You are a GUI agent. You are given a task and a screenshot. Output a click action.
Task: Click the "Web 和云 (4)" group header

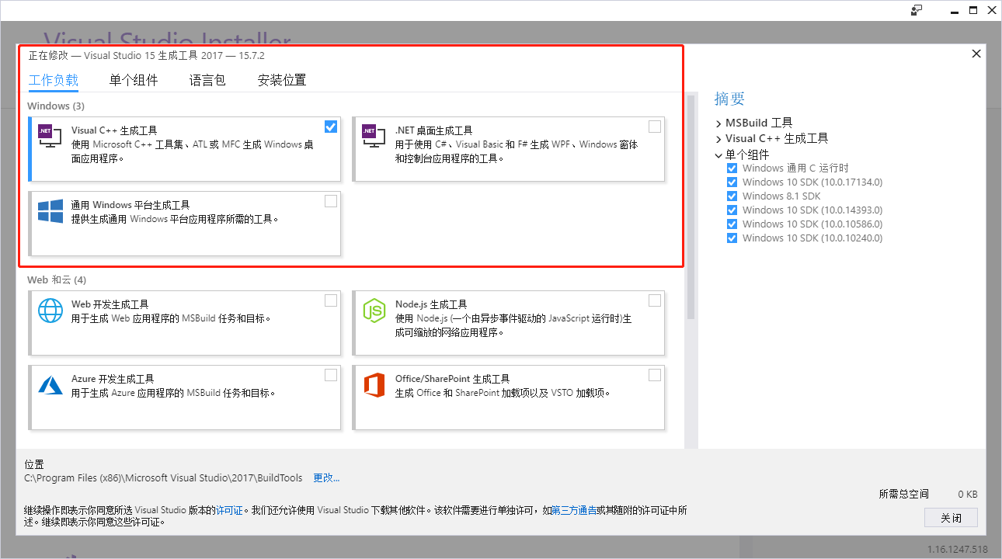coord(57,279)
